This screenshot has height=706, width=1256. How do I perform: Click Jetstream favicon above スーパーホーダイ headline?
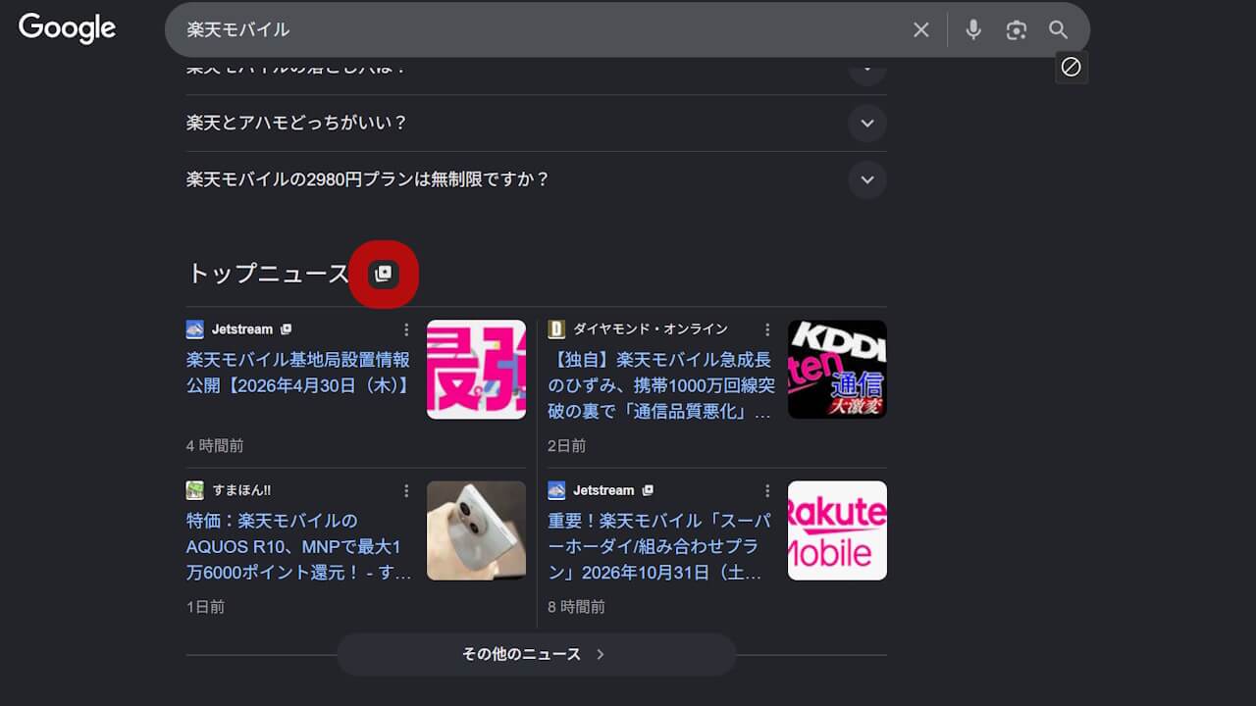(556, 490)
